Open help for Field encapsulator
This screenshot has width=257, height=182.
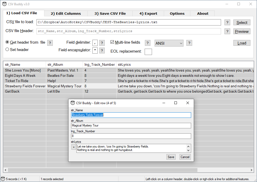[x=102, y=50]
